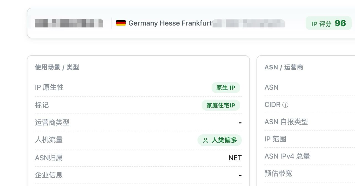Click the person icon in 人类偏多 badge
Viewport: 355px width, 186px height.
[x=206, y=140]
